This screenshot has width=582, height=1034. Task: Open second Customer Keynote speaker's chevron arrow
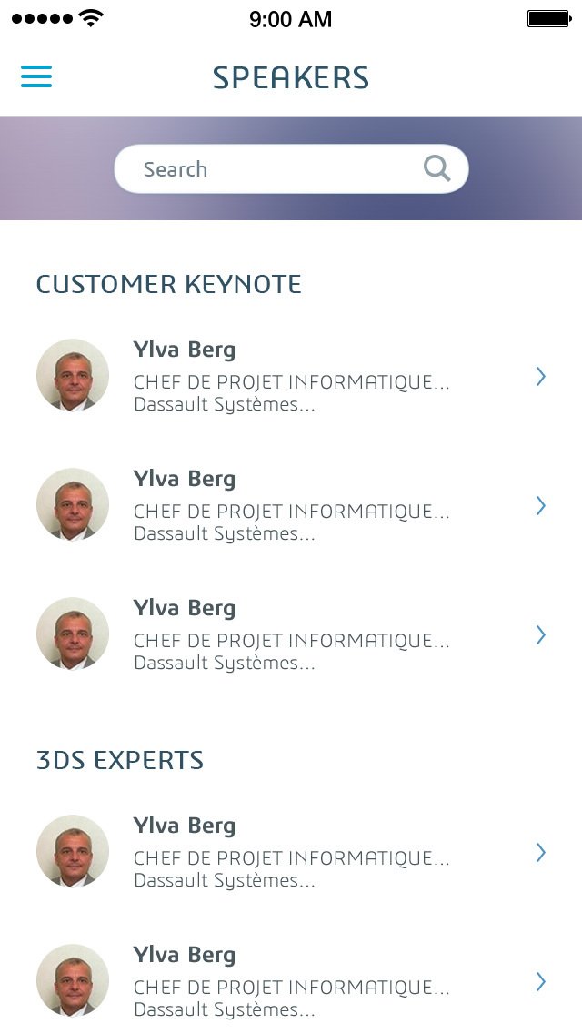pyautogui.click(x=541, y=505)
